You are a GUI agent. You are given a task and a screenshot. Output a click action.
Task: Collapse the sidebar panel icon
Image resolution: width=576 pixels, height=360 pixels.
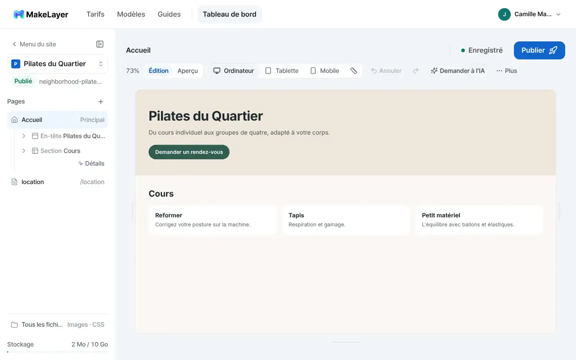click(100, 44)
